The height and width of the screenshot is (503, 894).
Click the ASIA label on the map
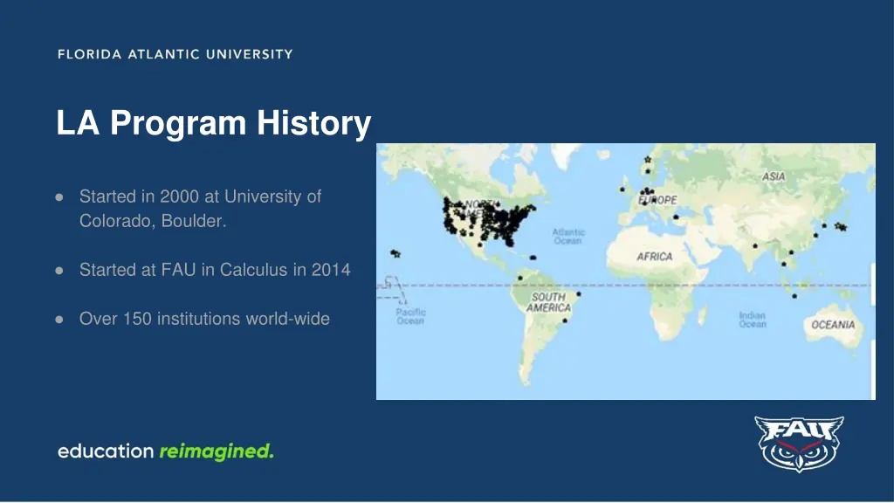pos(774,176)
